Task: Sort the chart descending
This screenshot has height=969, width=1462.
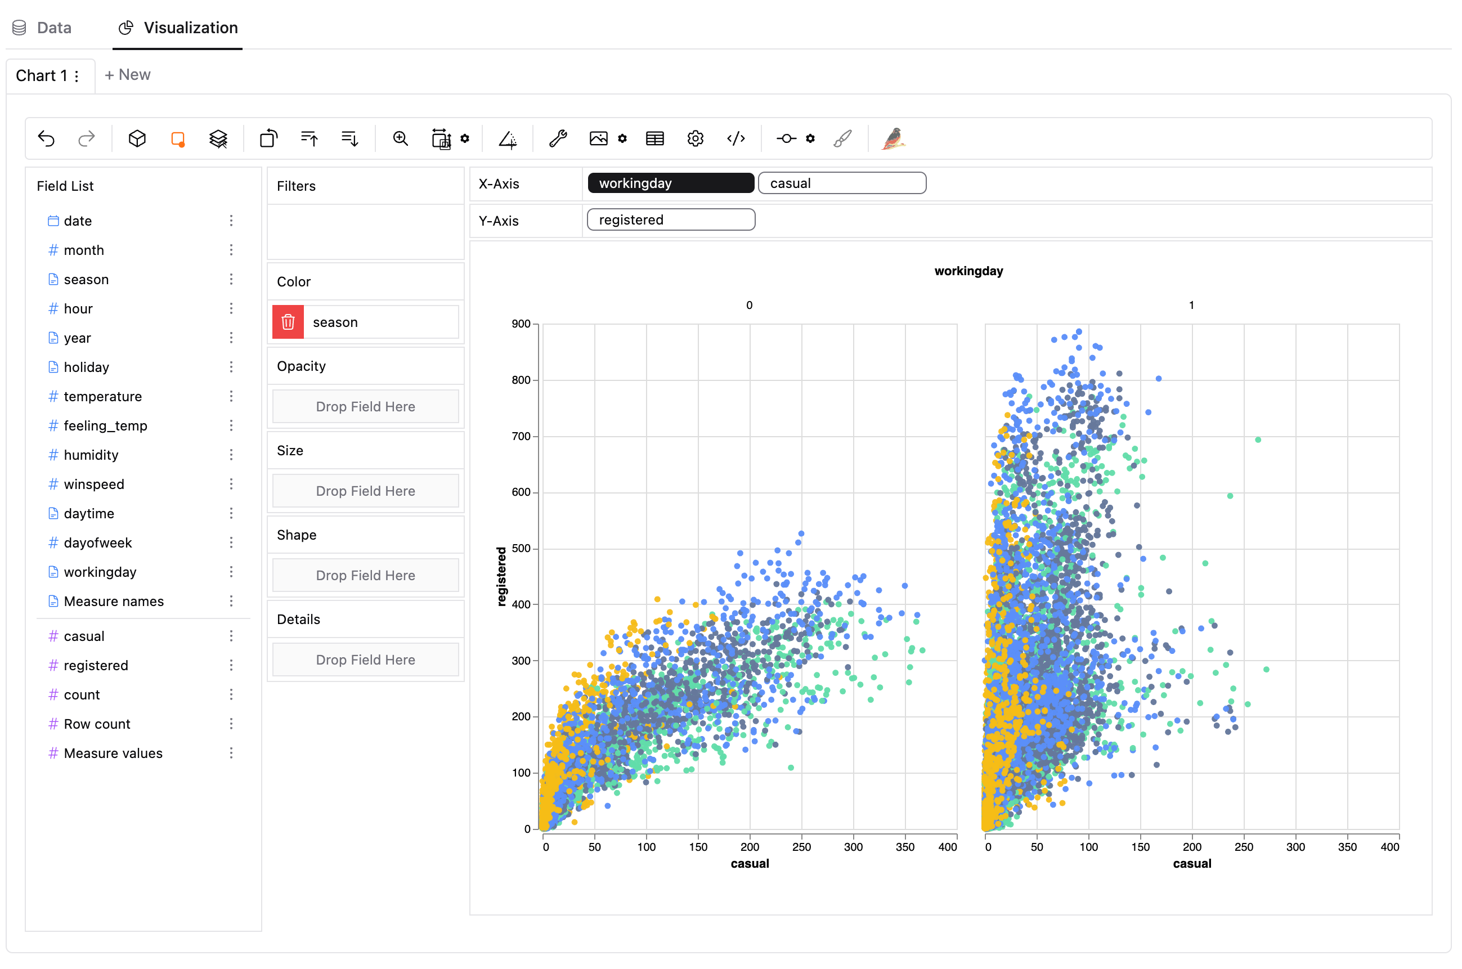Action: [x=349, y=138]
